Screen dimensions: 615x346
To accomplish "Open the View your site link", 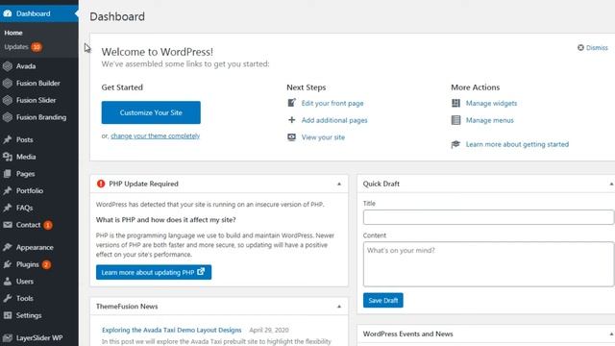I will tap(323, 137).
